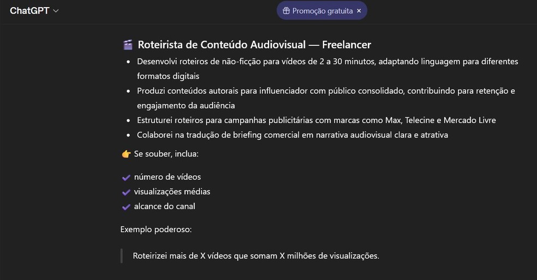Viewport: 537px width, 280px height.
Task: Dismiss the Promoção gratuita pill
Action: 359,11
